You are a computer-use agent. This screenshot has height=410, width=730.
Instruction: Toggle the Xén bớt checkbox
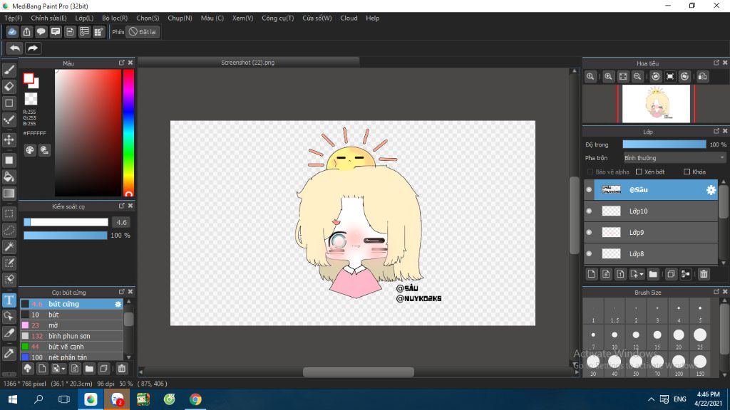point(639,172)
